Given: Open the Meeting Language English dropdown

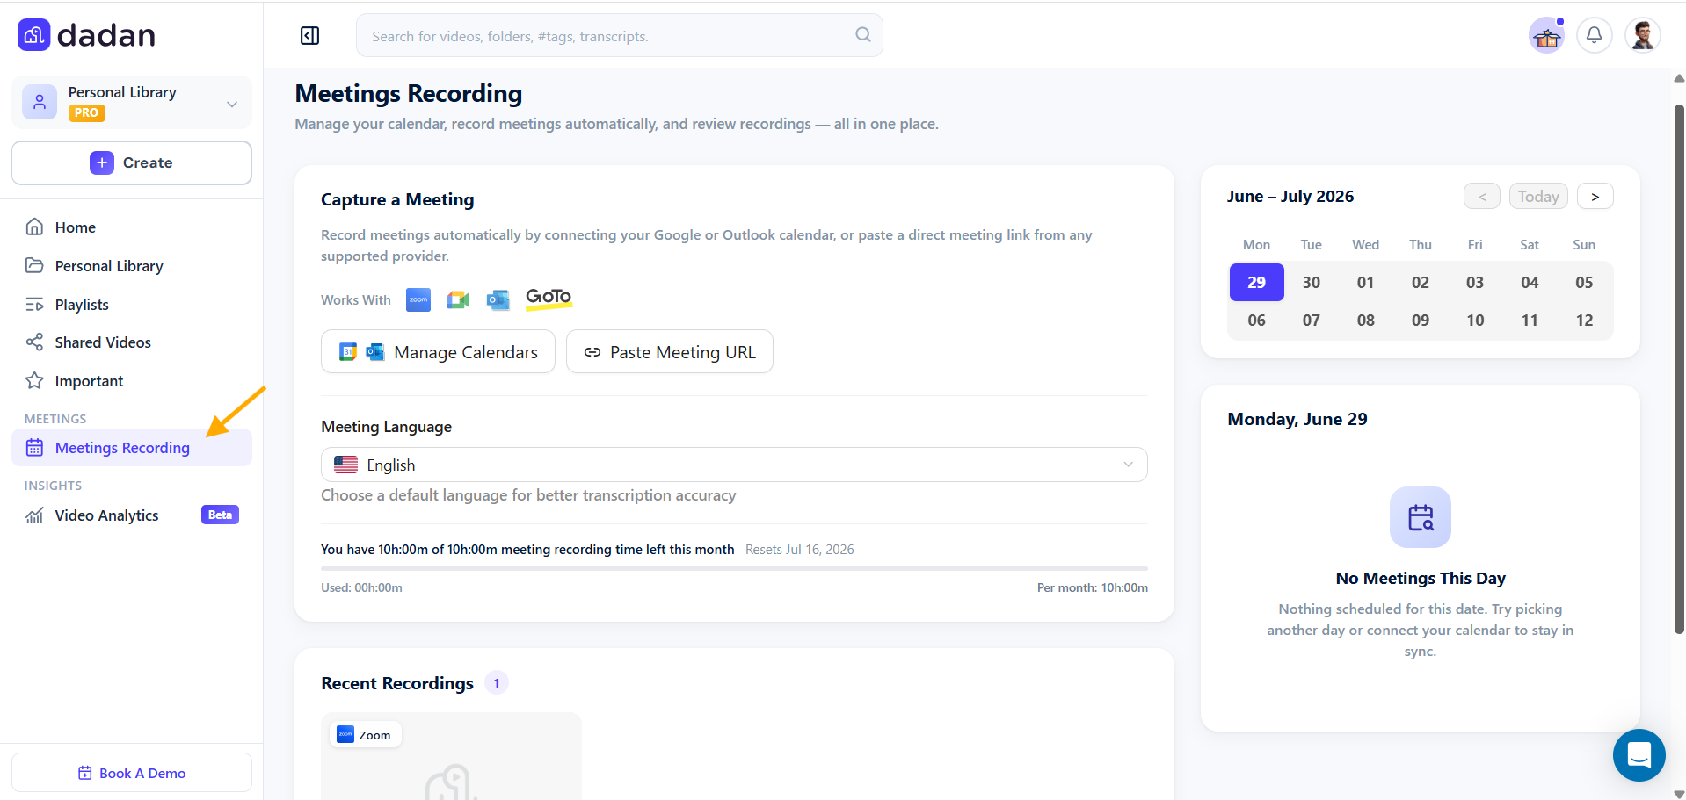Looking at the screenshot, I should 734,465.
